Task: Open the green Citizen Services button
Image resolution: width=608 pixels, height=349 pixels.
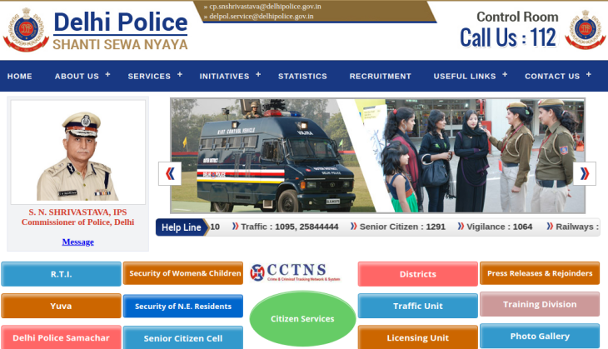Action: point(302,319)
